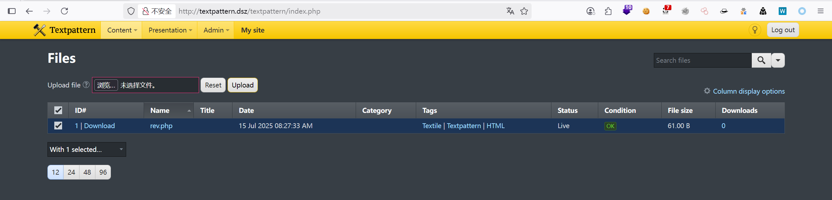Open the 'With 1 selected...' dropdown
The height and width of the screenshot is (200, 832).
point(86,149)
